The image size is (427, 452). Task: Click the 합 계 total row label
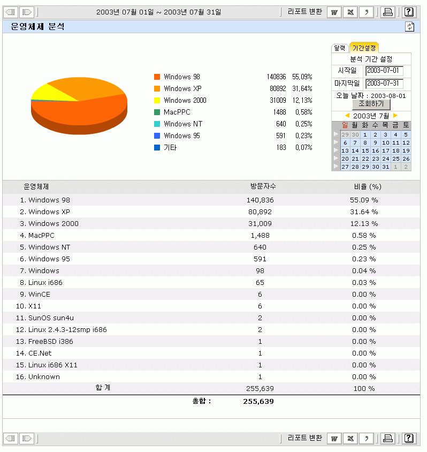103,388
